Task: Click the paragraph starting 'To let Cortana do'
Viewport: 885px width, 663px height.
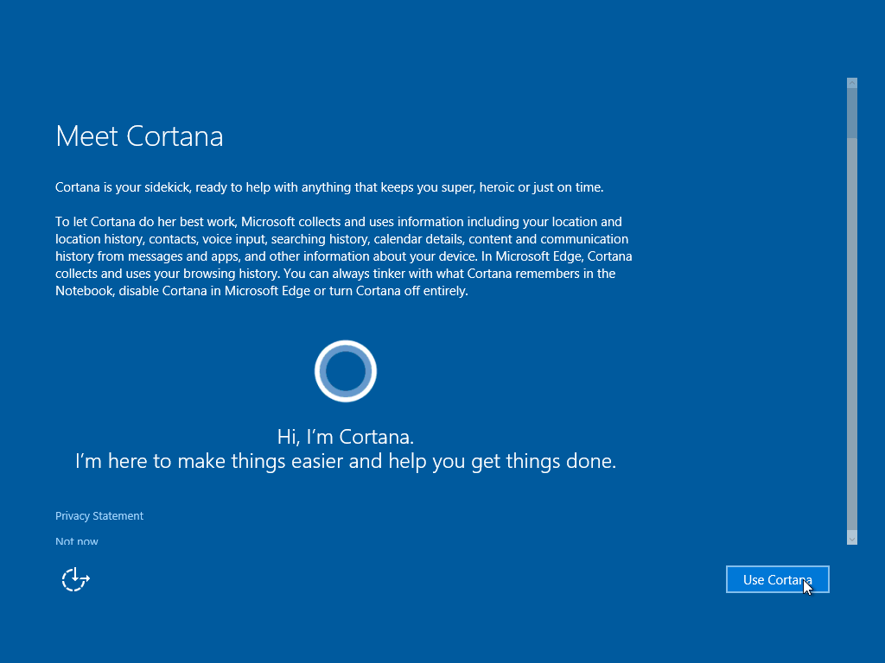Action: [344, 256]
